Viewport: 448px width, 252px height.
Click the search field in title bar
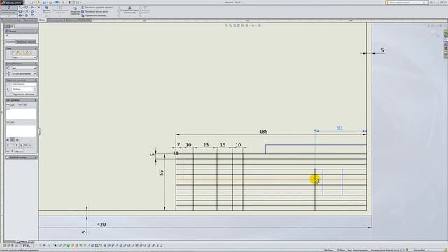click(x=406, y=3)
